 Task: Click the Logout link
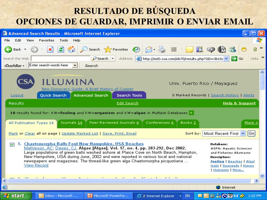[x=17, y=95]
